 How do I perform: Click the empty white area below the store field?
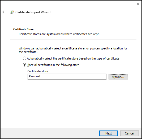[x=71, y=103]
